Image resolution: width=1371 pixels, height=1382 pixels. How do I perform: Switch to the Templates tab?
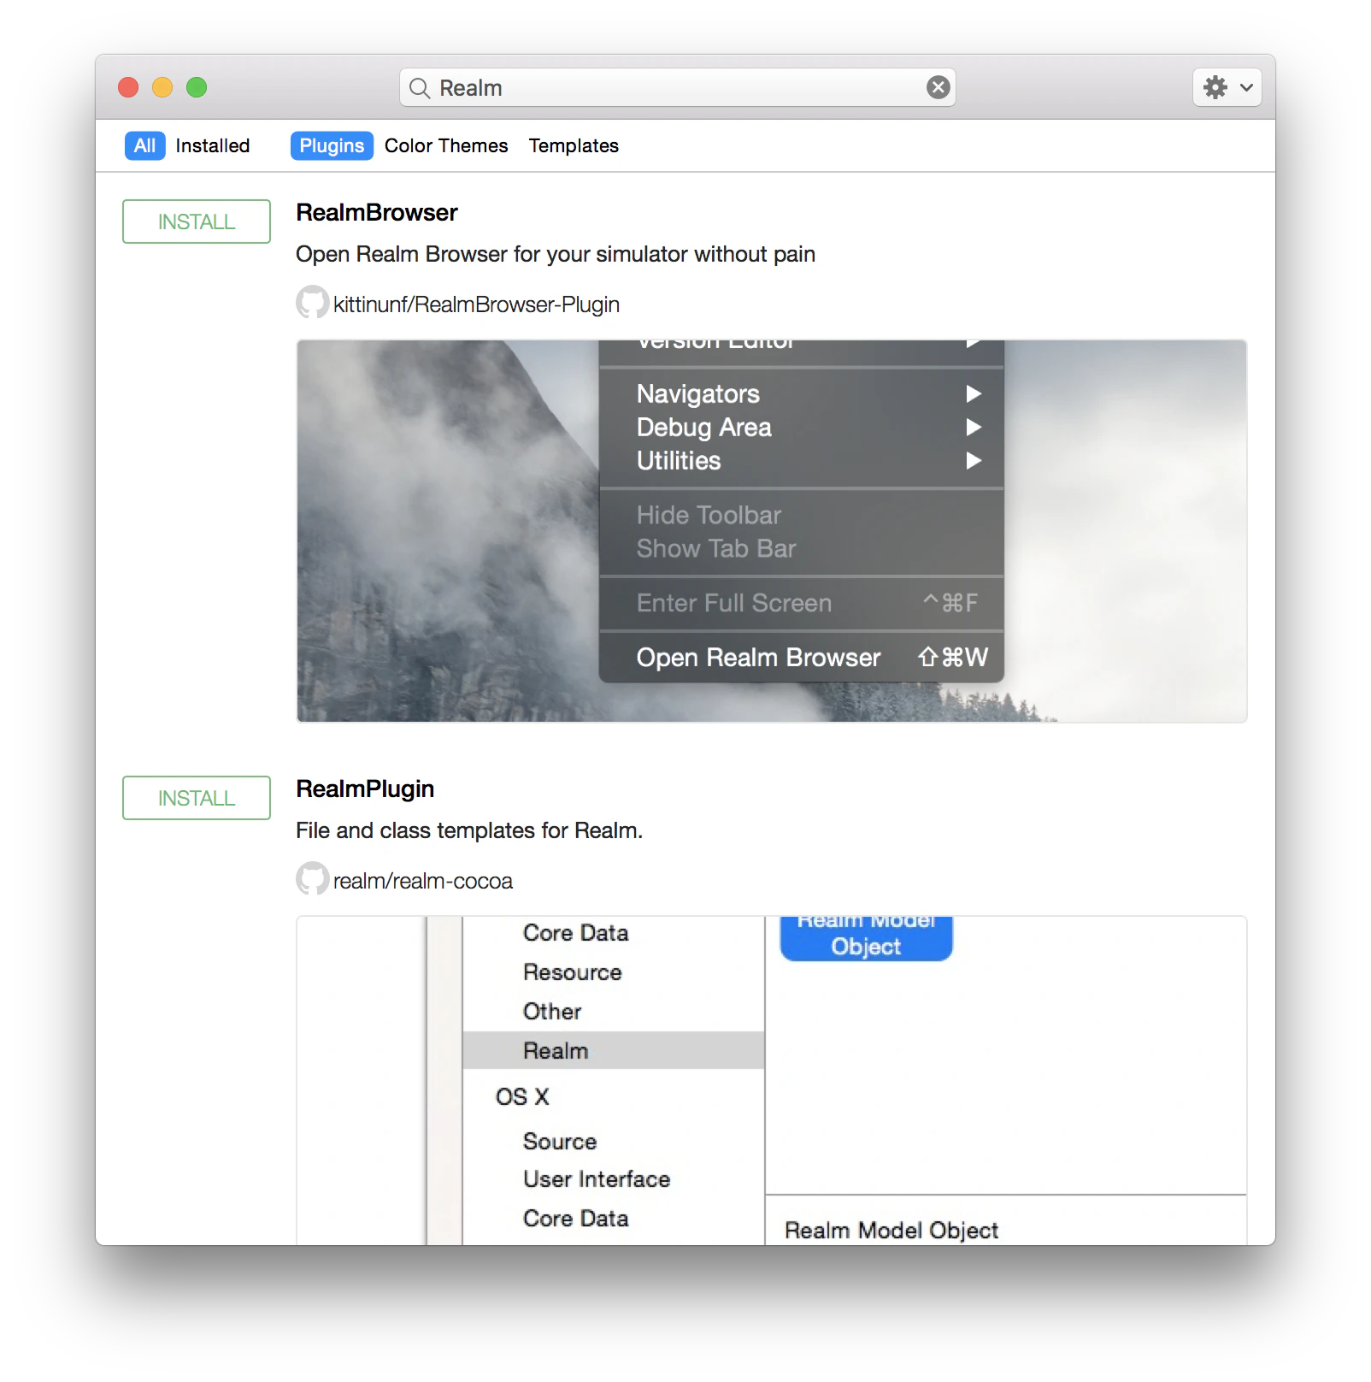pyautogui.click(x=574, y=145)
